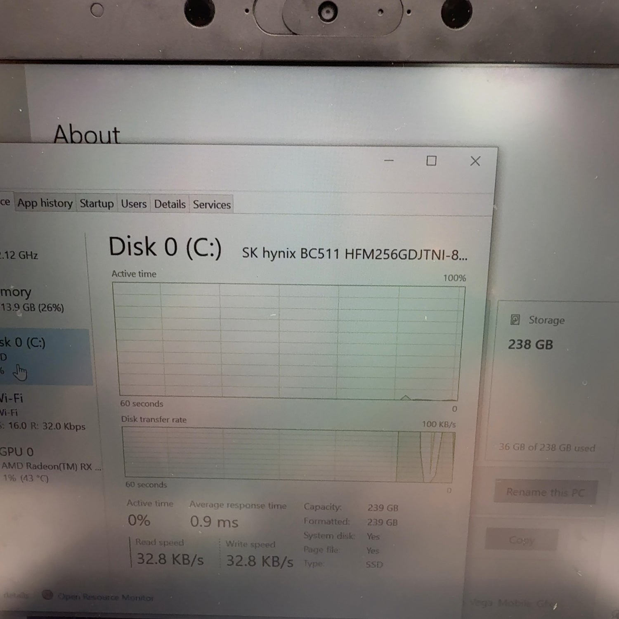Click the Page file Yes value
This screenshot has width=619, height=619.
372,550
